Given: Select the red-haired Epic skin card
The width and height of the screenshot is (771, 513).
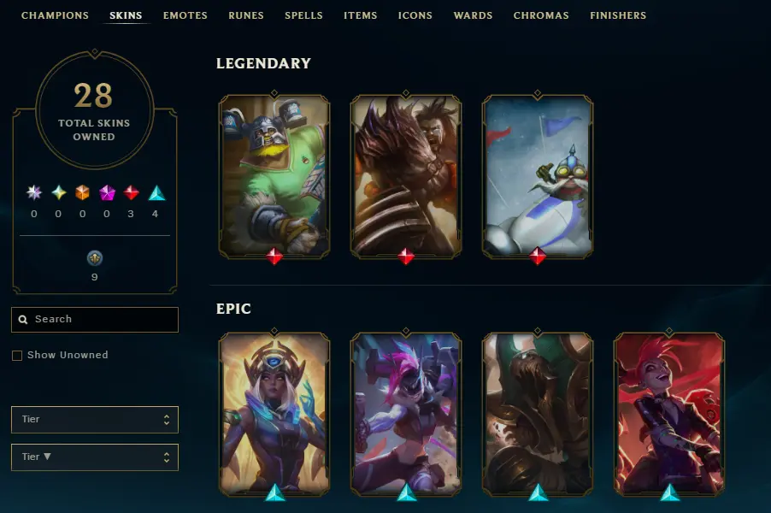Looking at the screenshot, I should (x=669, y=414).
